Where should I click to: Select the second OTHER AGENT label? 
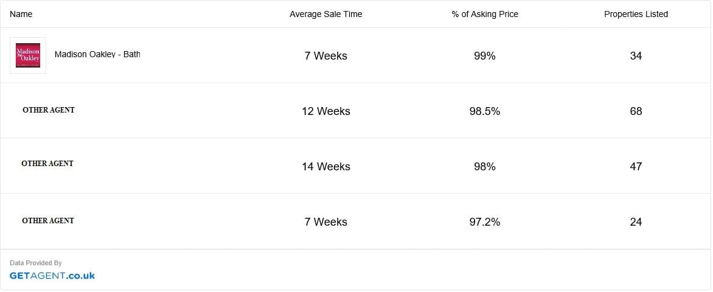tap(47, 164)
